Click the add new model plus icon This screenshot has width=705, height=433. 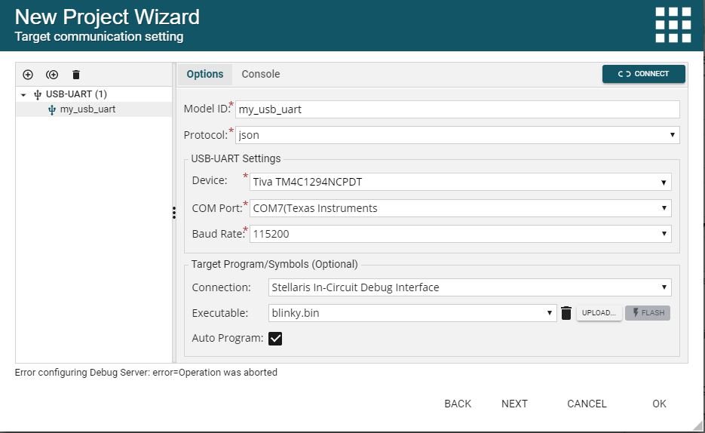(x=28, y=75)
